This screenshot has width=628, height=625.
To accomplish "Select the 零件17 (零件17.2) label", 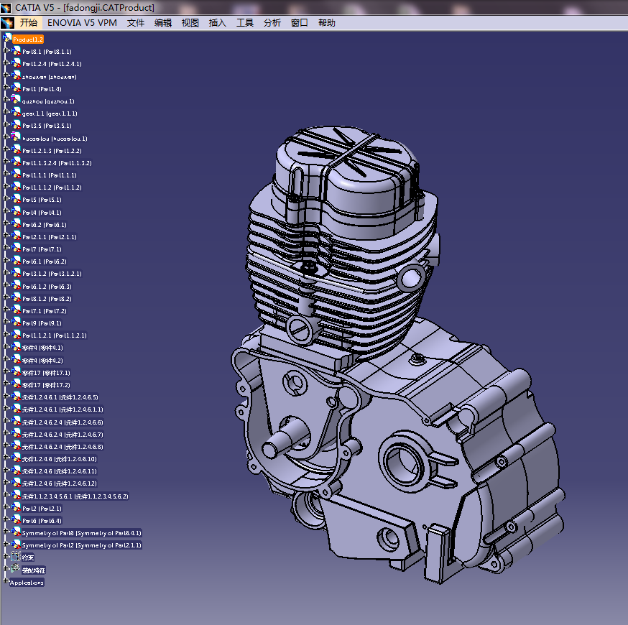I will [x=46, y=385].
